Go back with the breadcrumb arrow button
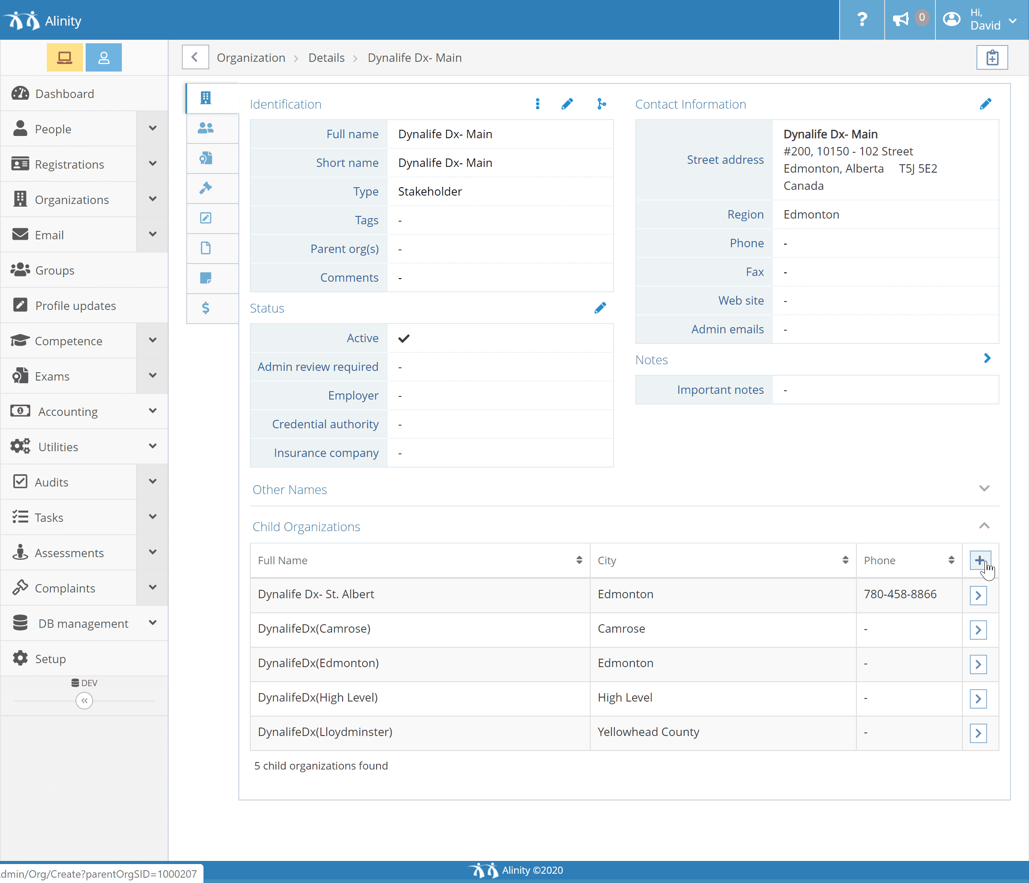This screenshot has height=883, width=1029. [x=195, y=57]
